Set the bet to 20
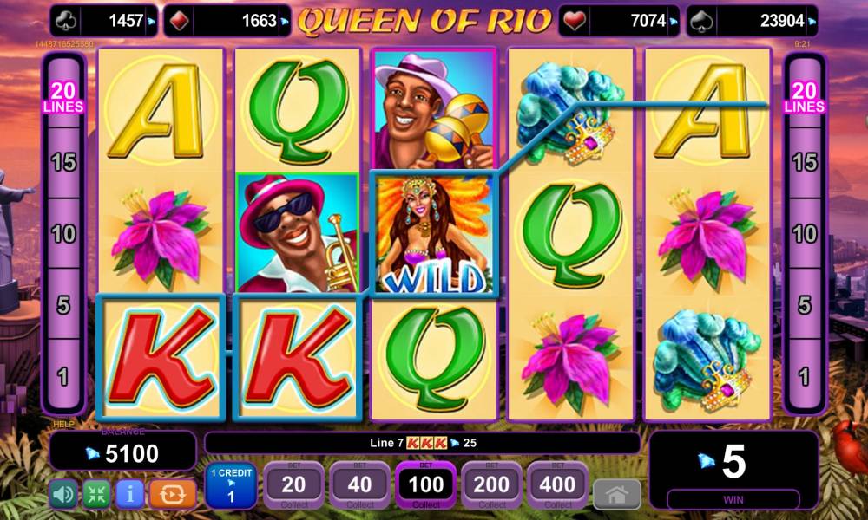The height and width of the screenshot is (520, 868). (x=294, y=485)
